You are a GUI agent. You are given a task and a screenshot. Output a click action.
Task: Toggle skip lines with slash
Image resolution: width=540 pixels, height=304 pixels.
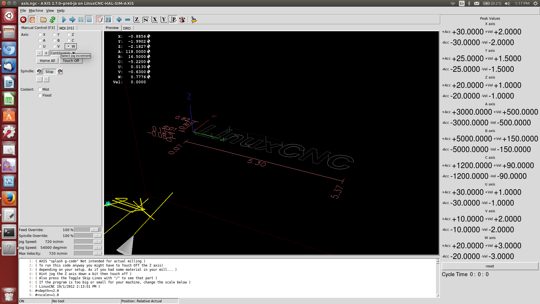point(100,20)
